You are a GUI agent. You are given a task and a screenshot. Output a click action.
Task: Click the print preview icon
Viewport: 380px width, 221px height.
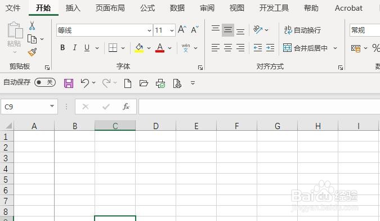(x=177, y=83)
